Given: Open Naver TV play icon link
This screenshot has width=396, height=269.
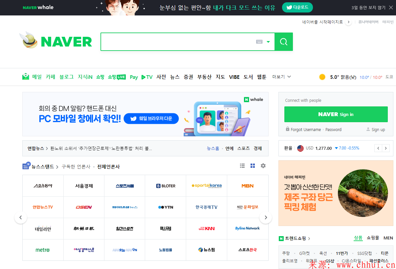Looking at the screenshot, I should tap(147, 77).
